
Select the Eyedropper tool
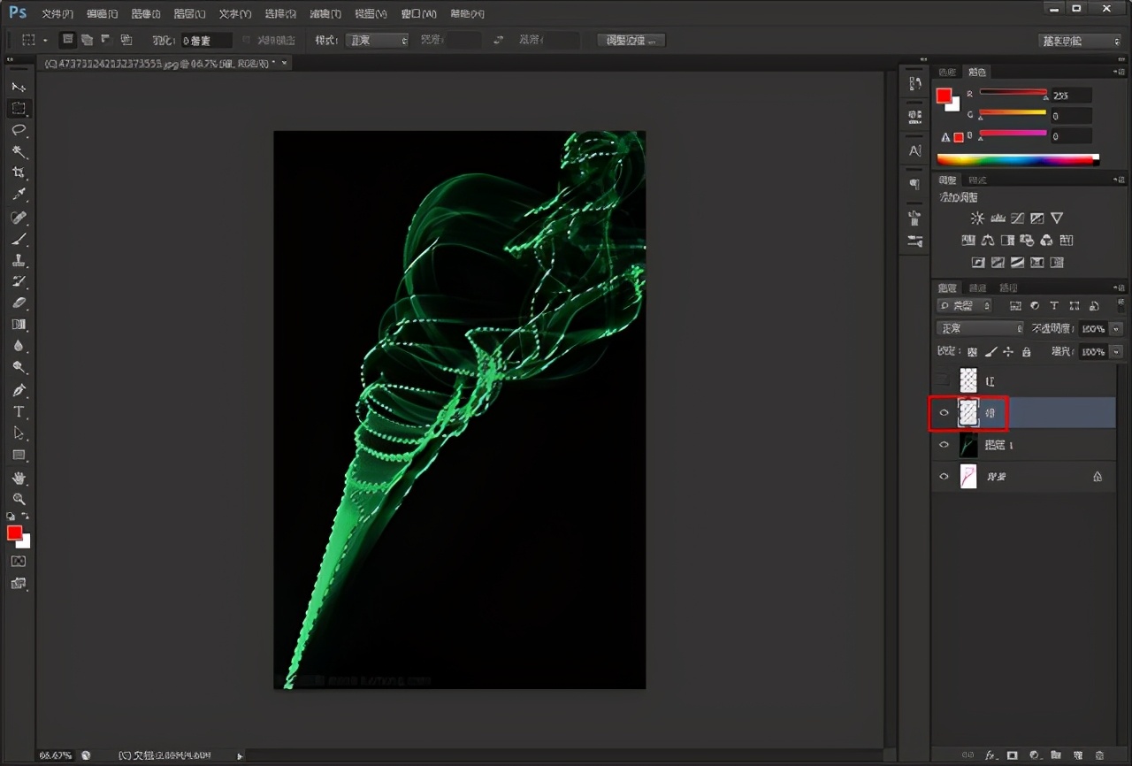19,195
